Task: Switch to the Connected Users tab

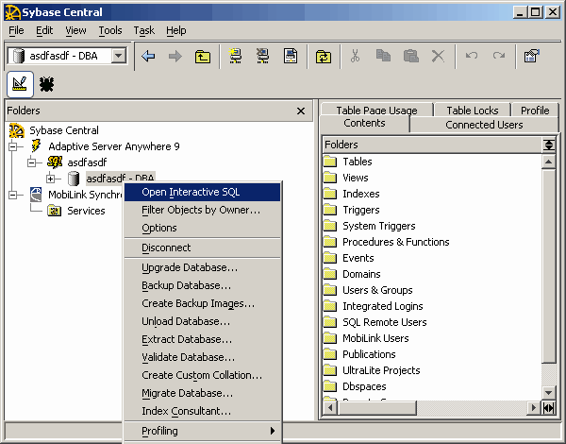Action: pyautogui.click(x=484, y=125)
